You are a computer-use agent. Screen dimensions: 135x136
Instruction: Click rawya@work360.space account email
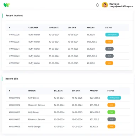pyautogui.click(x=121, y=6)
